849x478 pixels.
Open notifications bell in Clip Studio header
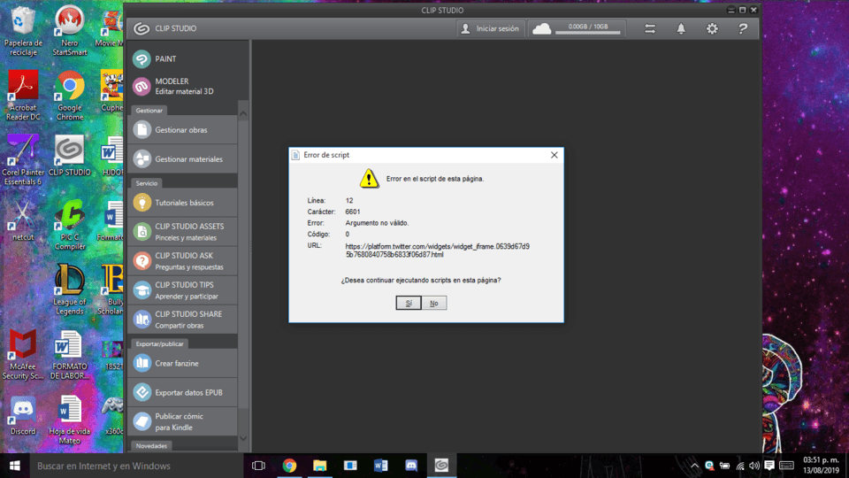pyautogui.click(x=681, y=28)
